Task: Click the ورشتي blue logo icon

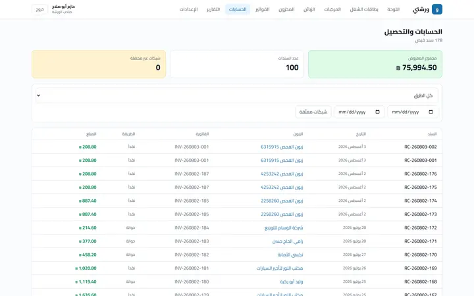Action: click(437, 9)
